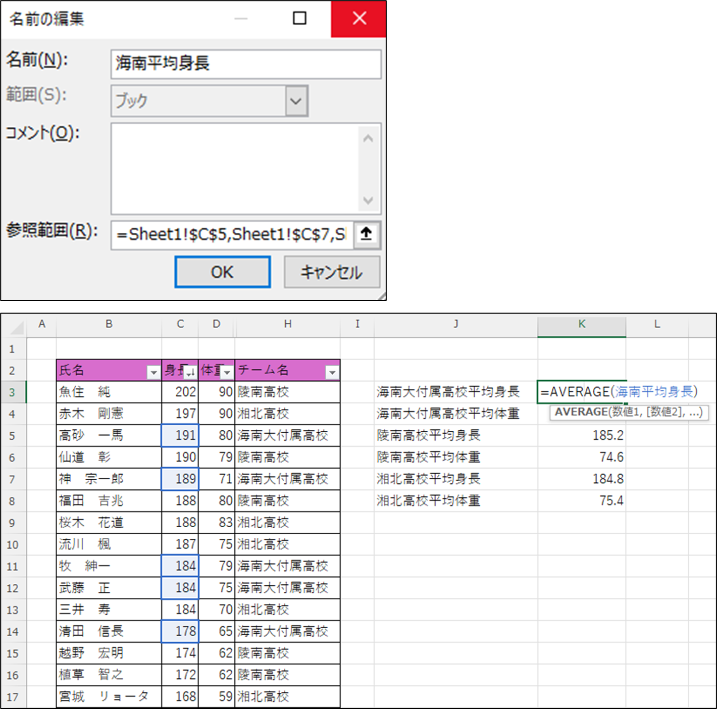Viewport: 717px width, 709px height.
Task: Select row 17 header
Action: coord(12,697)
